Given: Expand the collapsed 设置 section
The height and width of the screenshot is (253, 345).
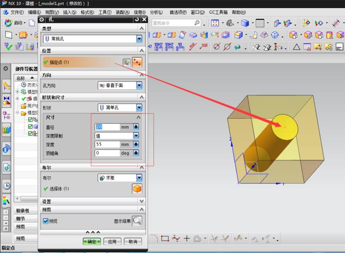Looking at the screenshot, I should point(141,201).
